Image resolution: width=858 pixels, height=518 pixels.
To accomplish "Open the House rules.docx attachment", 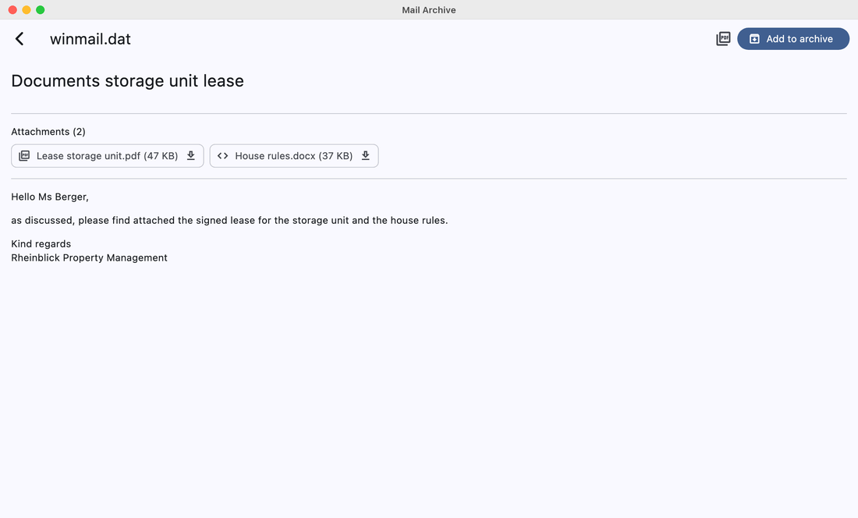I will pyautogui.click(x=294, y=156).
